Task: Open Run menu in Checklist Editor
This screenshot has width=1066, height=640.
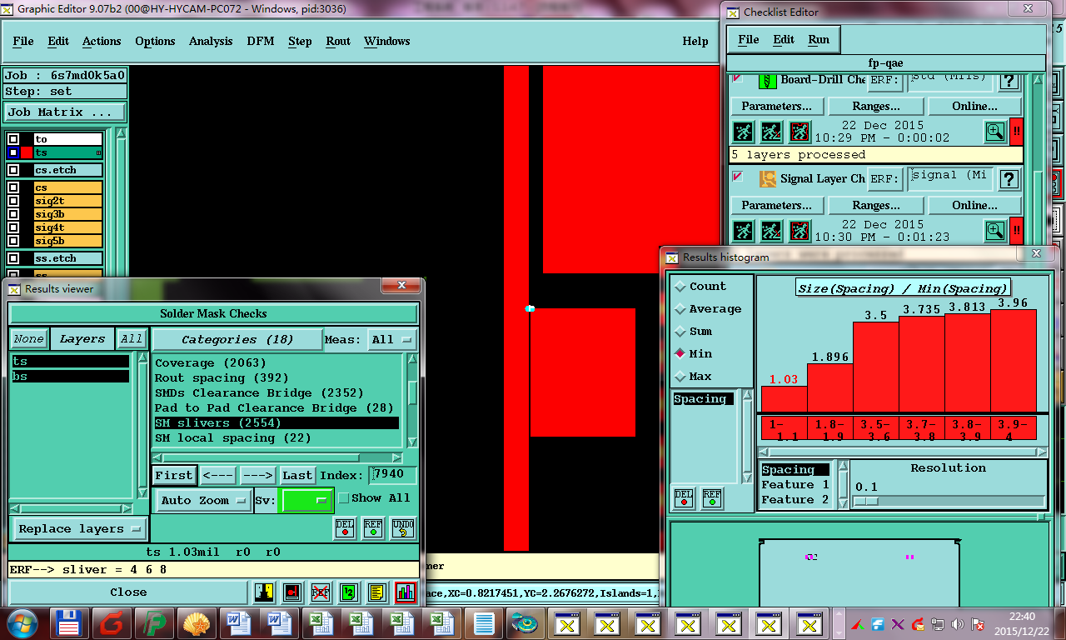Action: pyautogui.click(x=819, y=39)
